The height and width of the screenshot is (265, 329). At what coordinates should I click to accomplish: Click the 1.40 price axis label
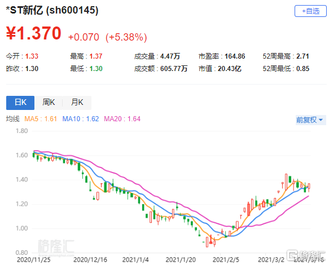(x=21, y=180)
